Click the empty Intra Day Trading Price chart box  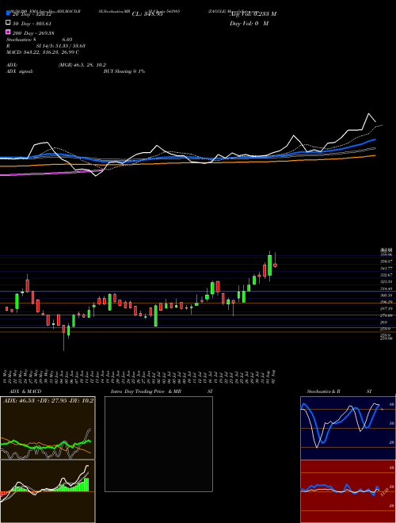[x=158, y=444]
